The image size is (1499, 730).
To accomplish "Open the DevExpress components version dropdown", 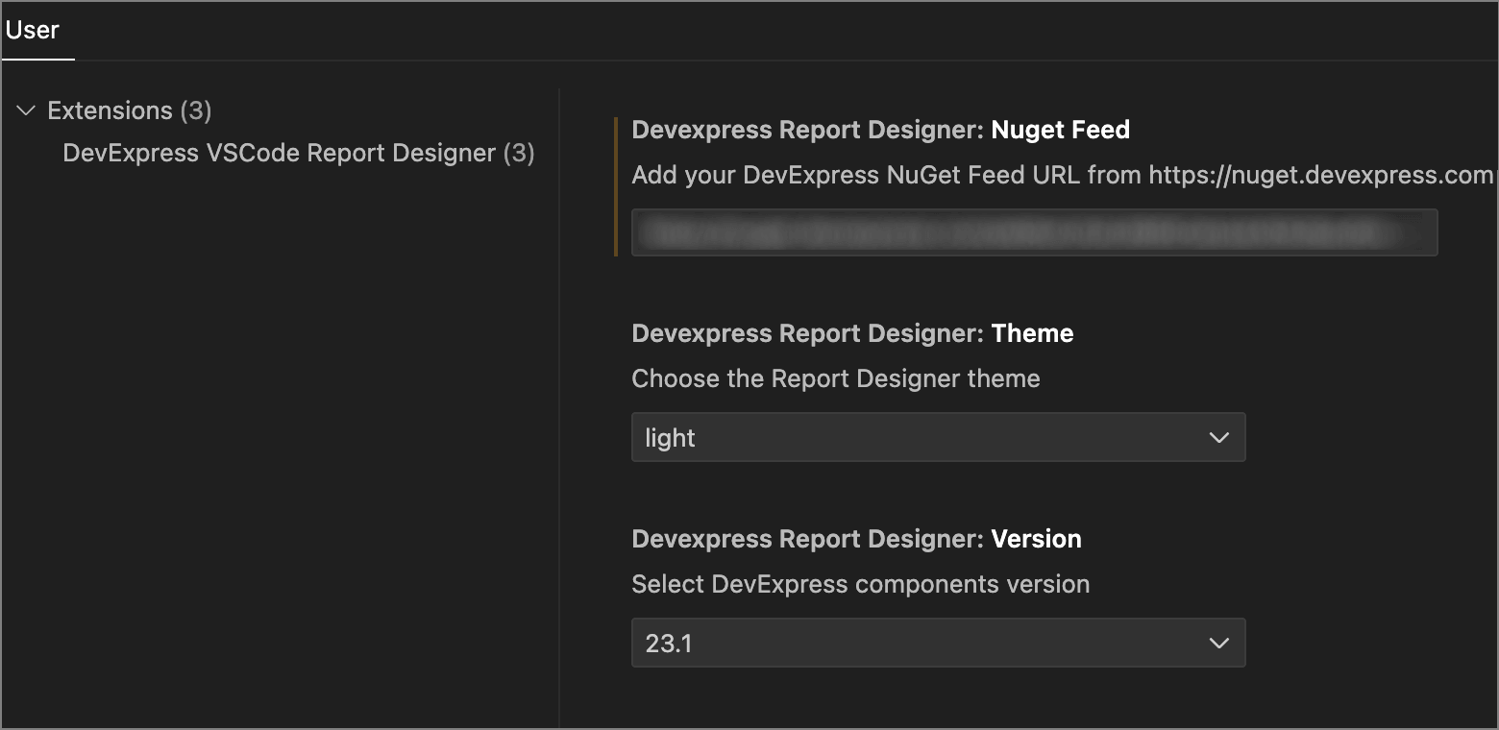I will click(938, 643).
